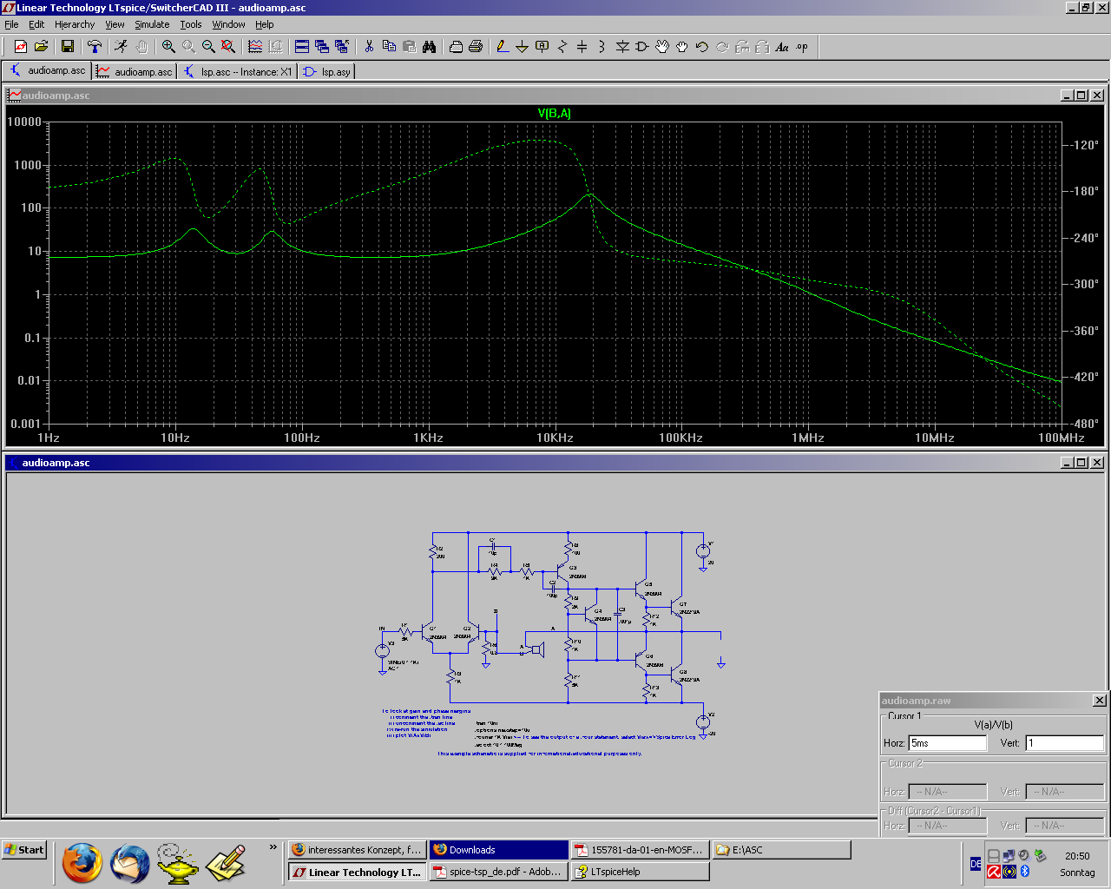Launch Firefox from the quick launch bar
The width and height of the screenshot is (1111, 889).
point(82,864)
